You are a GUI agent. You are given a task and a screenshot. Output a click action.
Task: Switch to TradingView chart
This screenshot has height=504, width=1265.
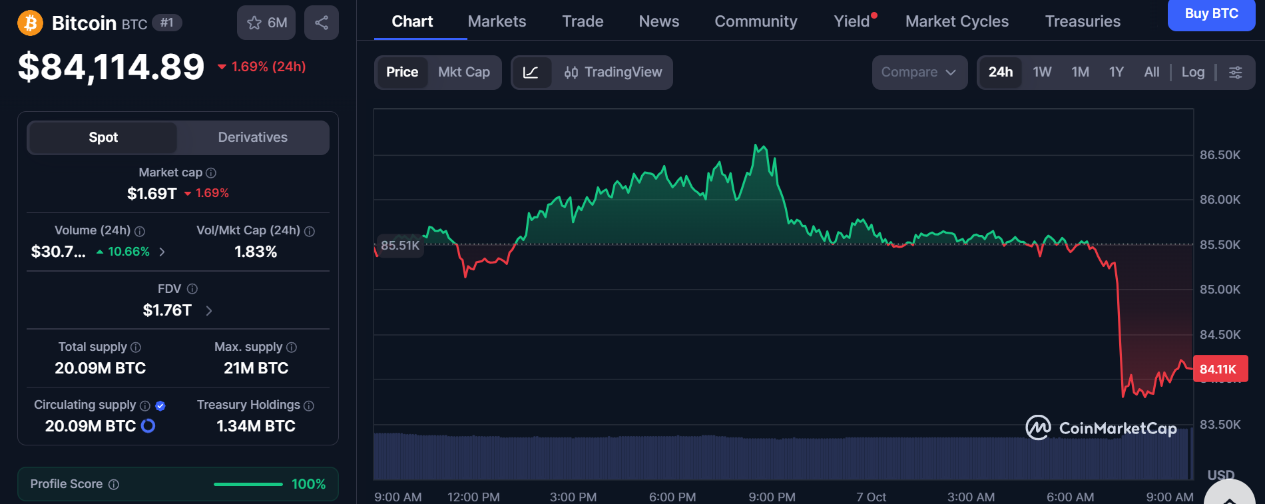[613, 73]
